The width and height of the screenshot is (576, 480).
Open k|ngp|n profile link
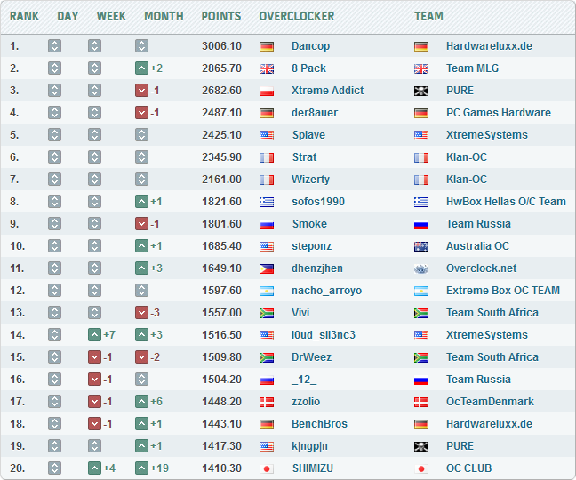[309, 446]
